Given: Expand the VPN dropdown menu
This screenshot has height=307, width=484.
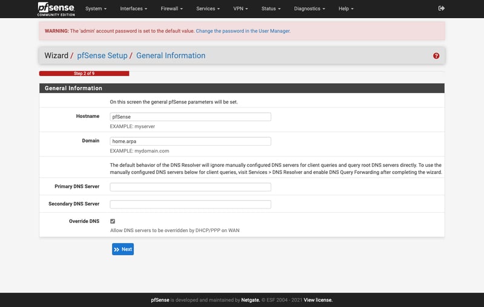Looking at the screenshot, I should (240, 8).
